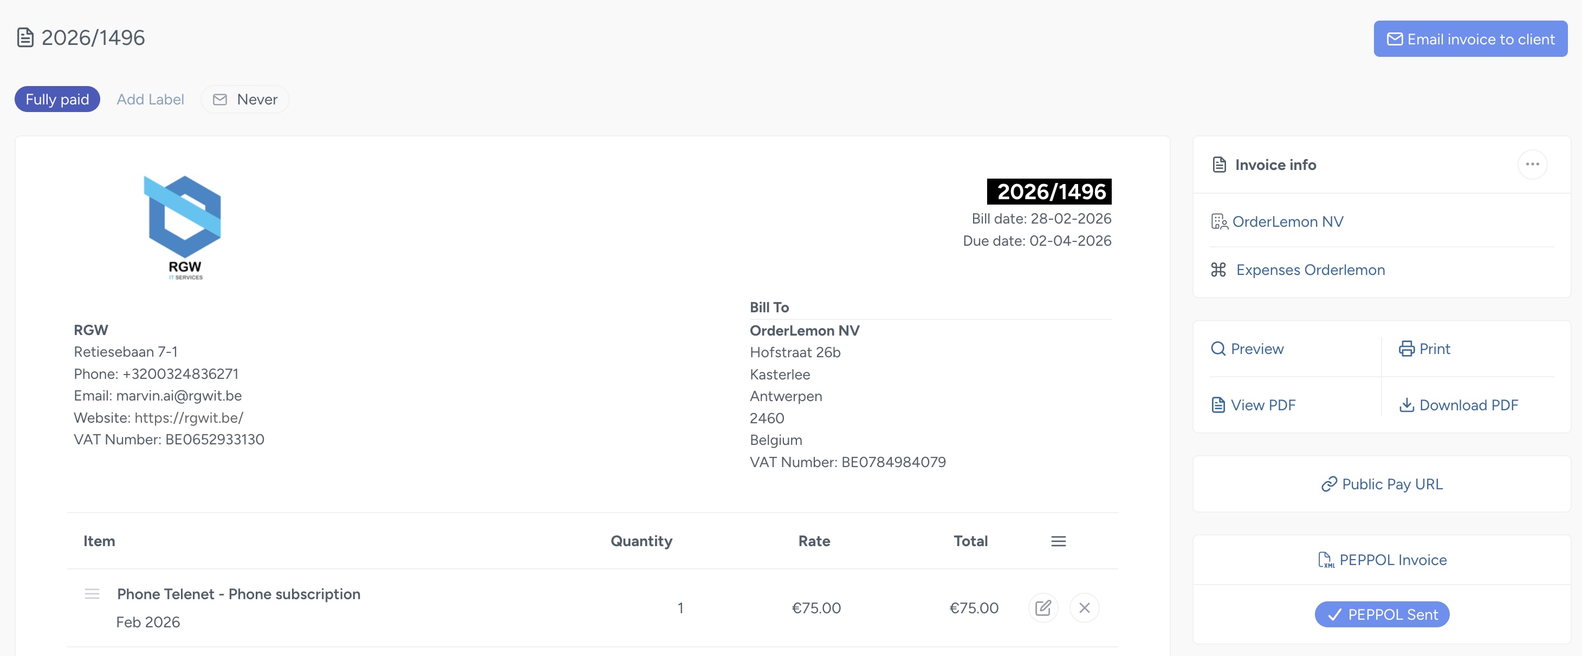Image resolution: width=1582 pixels, height=656 pixels.
Task: Toggle the PEPPOL Sent status
Action: pyautogui.click(x=1381, y=614)
